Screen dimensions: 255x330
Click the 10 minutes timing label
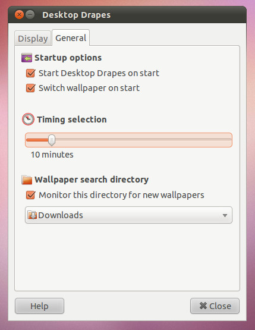click(52, 155)
